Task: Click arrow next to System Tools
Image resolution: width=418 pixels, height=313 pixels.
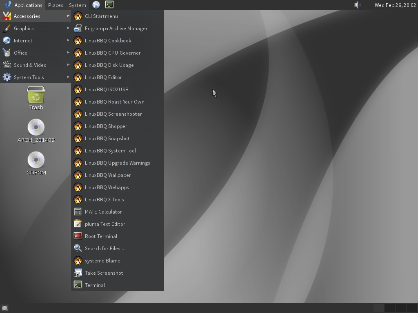Action: coord(68,77)
